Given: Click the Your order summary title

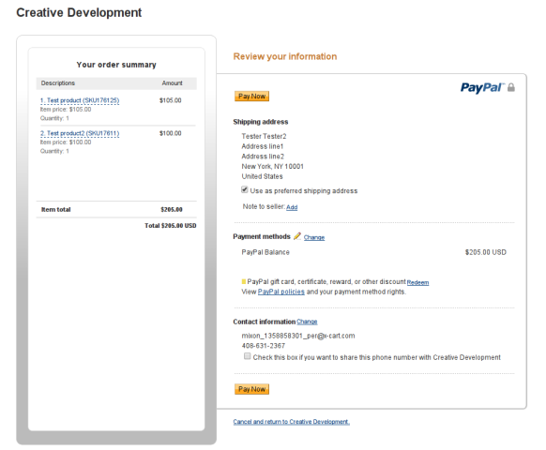Looking at the screenshot, I should point(116,65).
